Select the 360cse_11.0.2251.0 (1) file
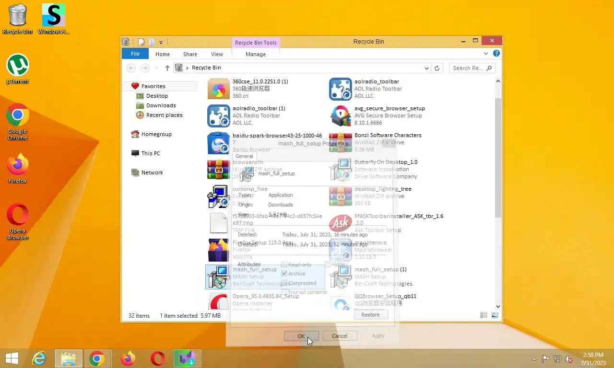Screen dimensions: 614x368 click(265, 89)
